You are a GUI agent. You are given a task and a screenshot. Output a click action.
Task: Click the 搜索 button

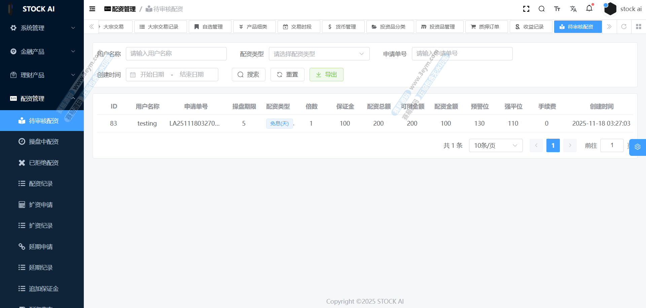pyautogui.click(x=248, y=75)
